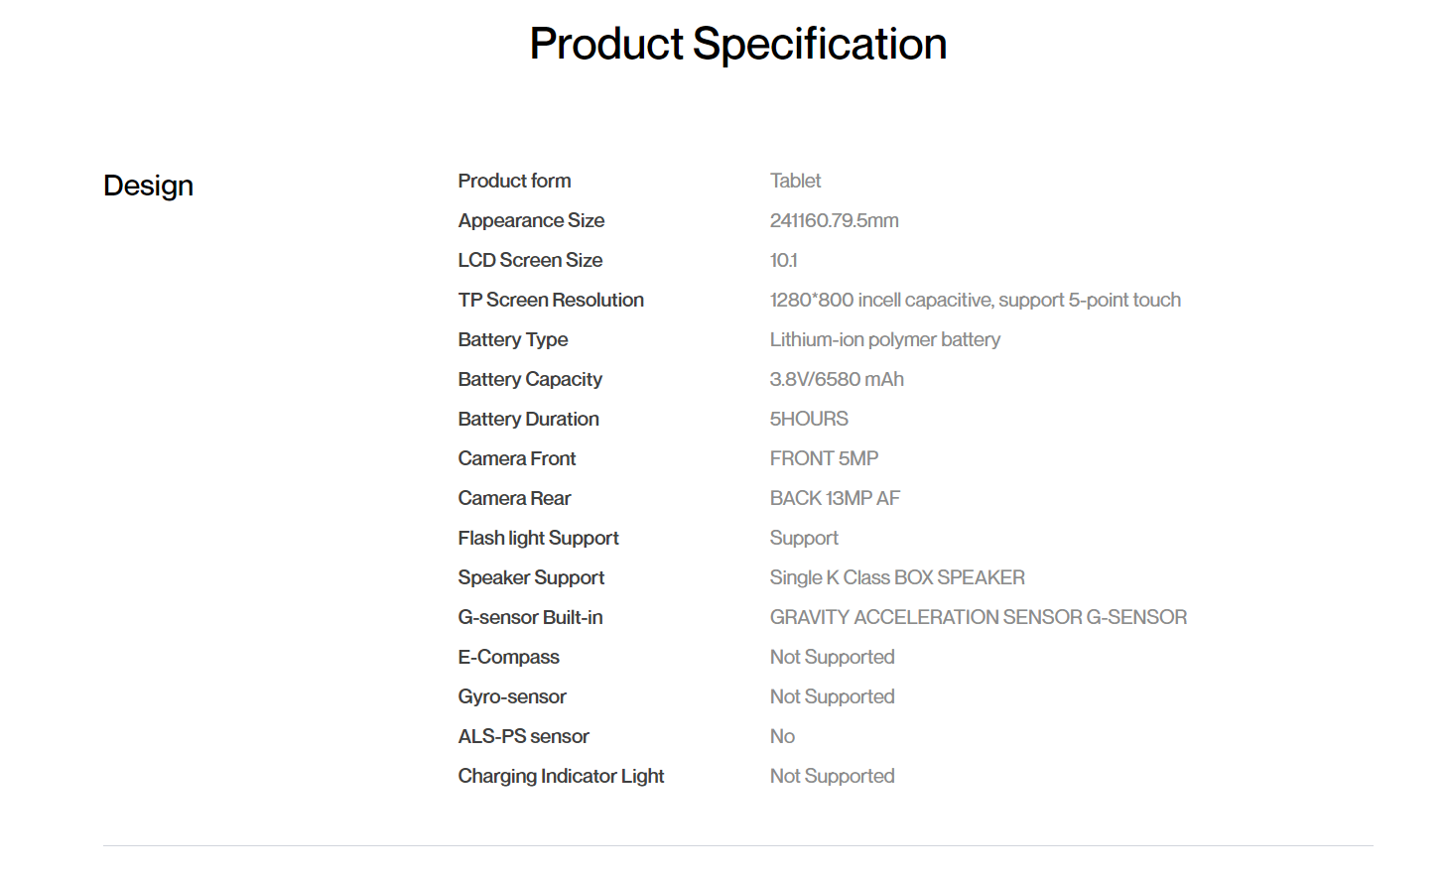The image size is (1446, 879).
Task: Select the 1280*800 incell capacitive text
Action: 881,300
